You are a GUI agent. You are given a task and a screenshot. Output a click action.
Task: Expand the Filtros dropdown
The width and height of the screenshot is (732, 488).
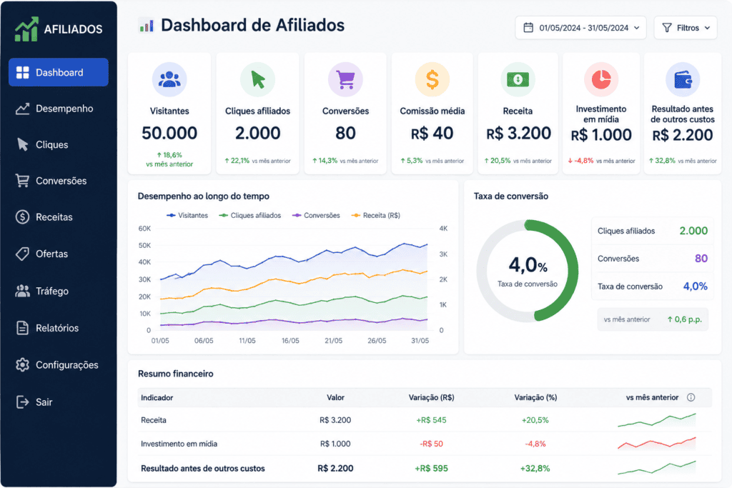tap(686, 28)
